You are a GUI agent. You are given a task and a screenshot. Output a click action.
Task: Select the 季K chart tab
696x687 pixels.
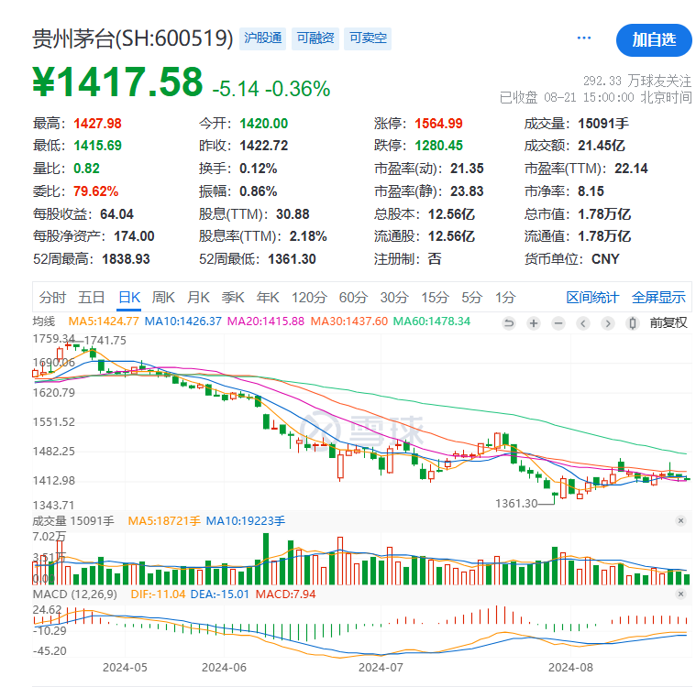(233, 297)
